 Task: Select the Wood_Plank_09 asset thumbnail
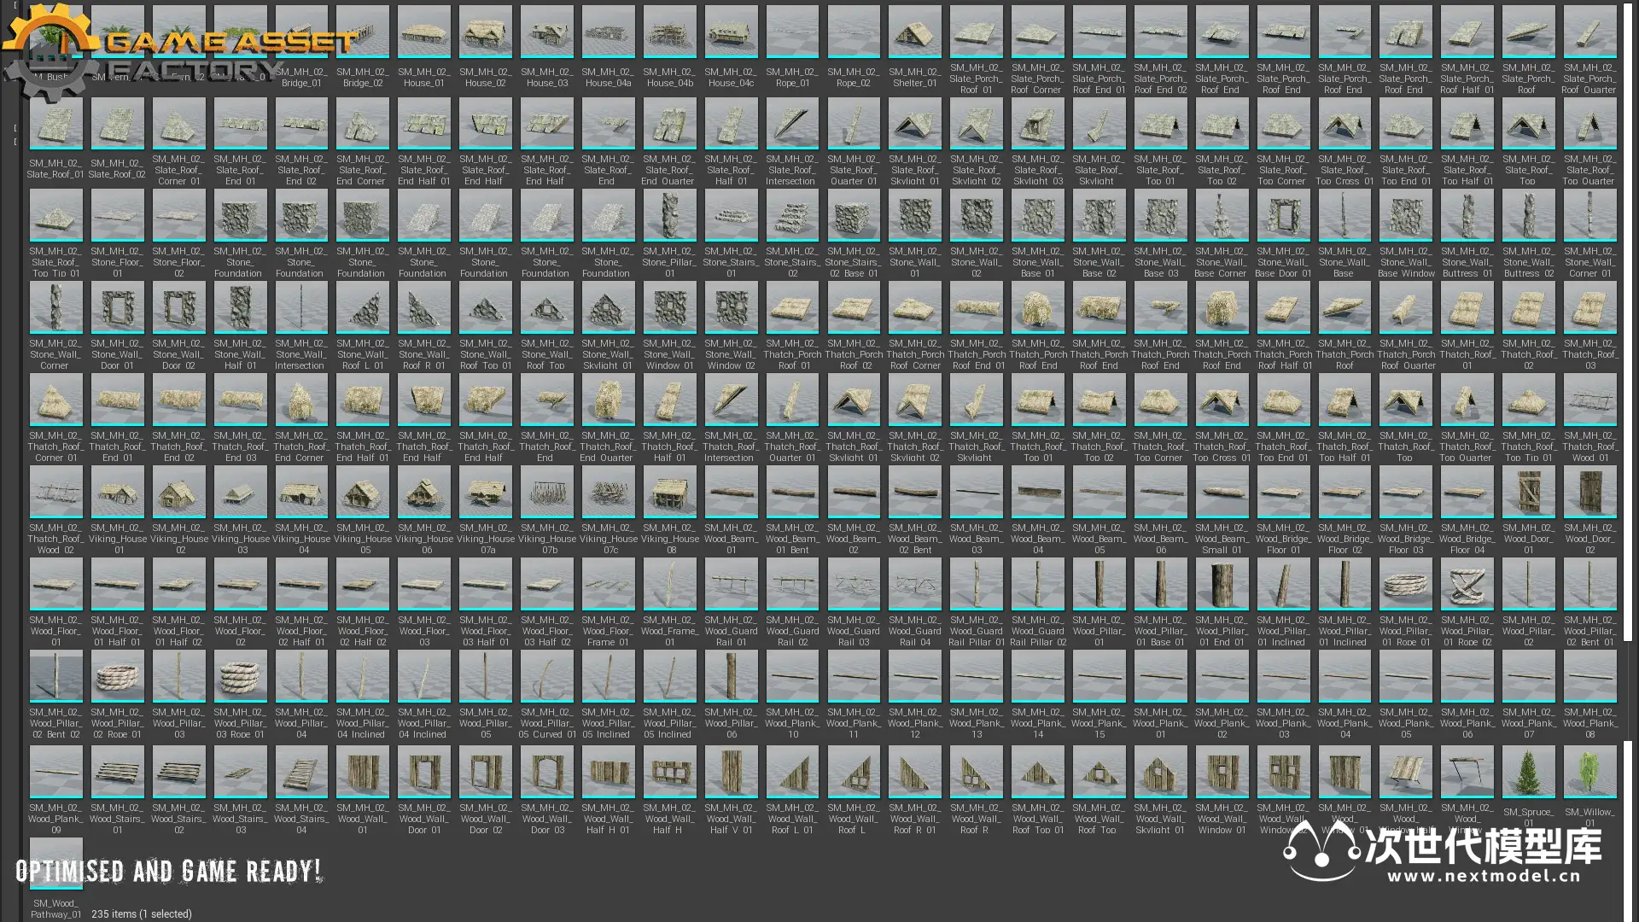(55, 772)
